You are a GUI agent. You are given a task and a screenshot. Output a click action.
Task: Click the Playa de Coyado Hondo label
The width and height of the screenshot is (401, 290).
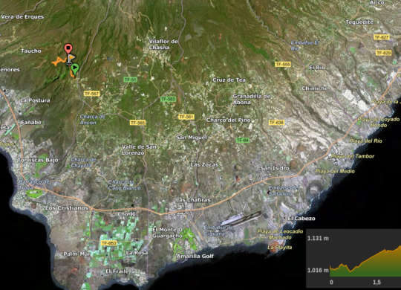[379, 122]
